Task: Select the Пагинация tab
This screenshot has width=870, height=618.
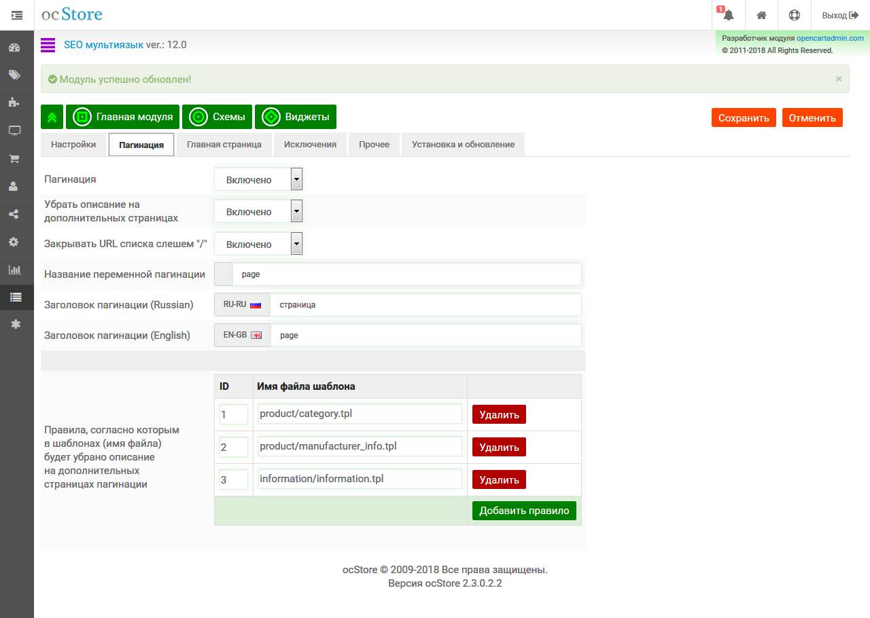Action: point(141,145)
